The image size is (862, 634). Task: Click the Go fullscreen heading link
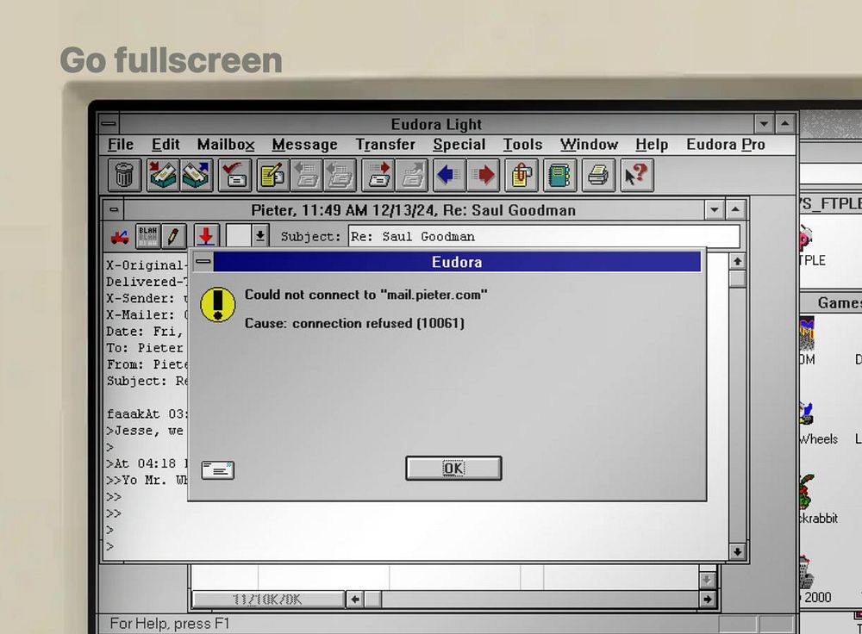pos(171,60)
